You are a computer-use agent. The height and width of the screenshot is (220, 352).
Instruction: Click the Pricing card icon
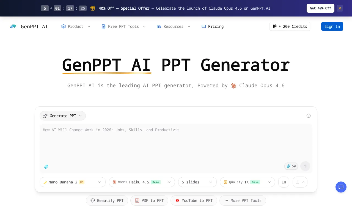click(204, 26)
